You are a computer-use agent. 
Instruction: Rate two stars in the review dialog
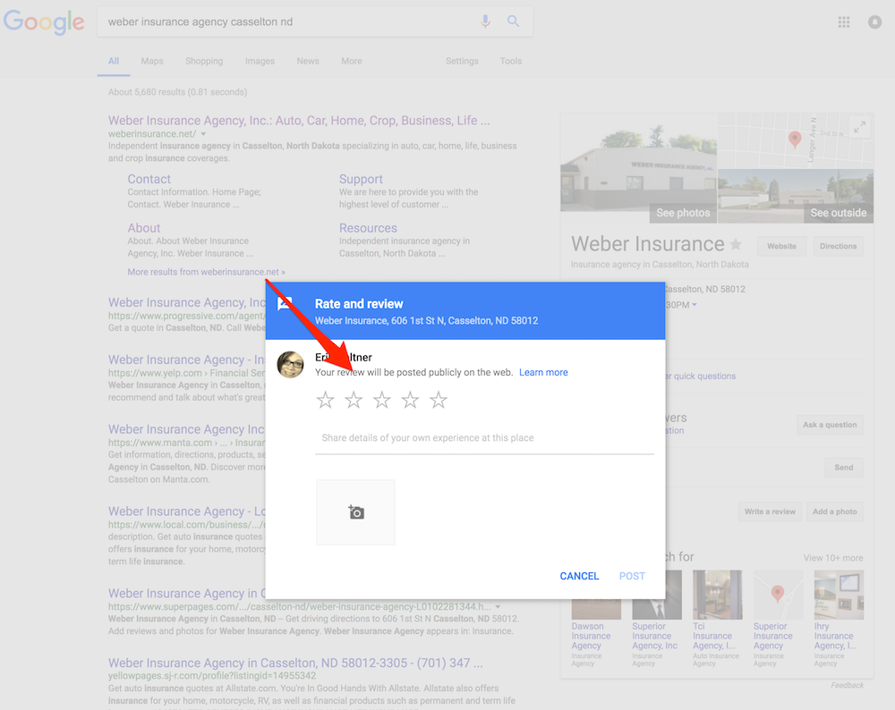click(x=354, y=400)
